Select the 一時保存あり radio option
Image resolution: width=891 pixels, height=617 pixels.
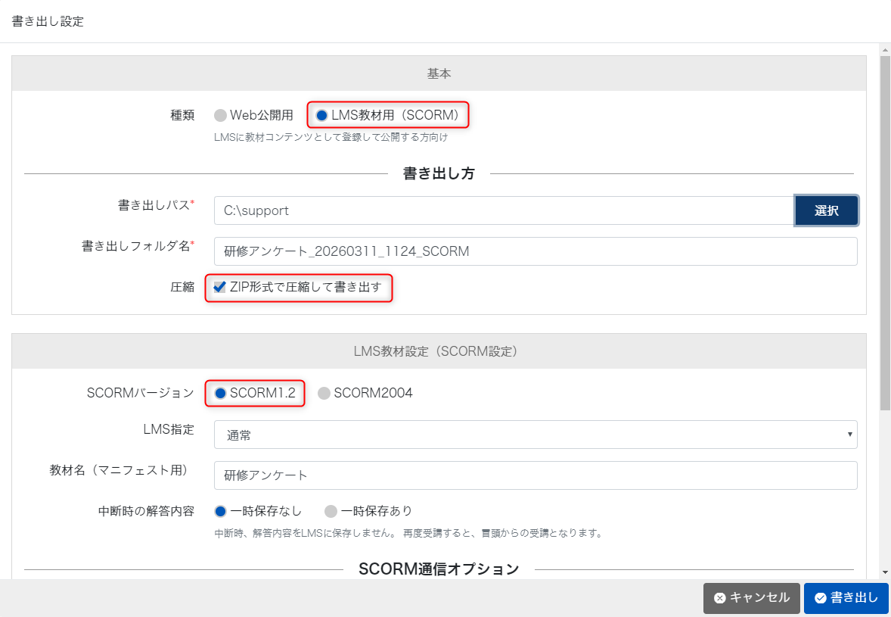coord(331,511)
